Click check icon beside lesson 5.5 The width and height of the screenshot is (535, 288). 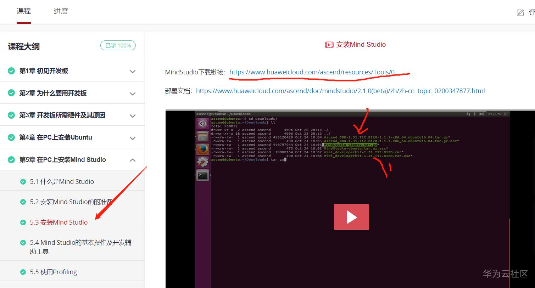[23, 272]
